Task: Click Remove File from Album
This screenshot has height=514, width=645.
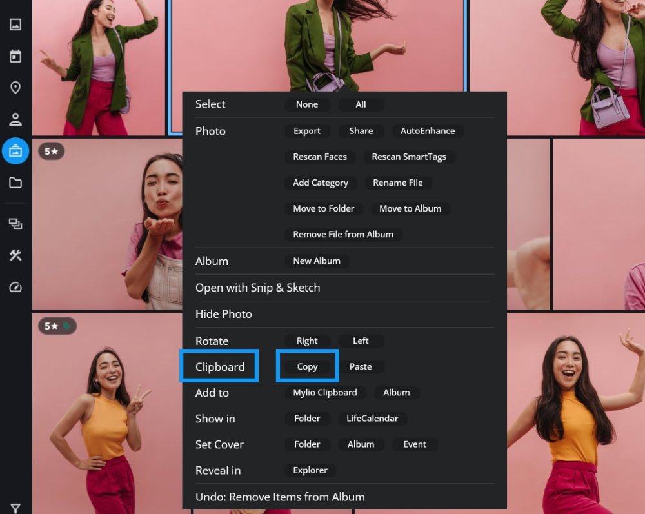Action: click(x=343, y=235)
